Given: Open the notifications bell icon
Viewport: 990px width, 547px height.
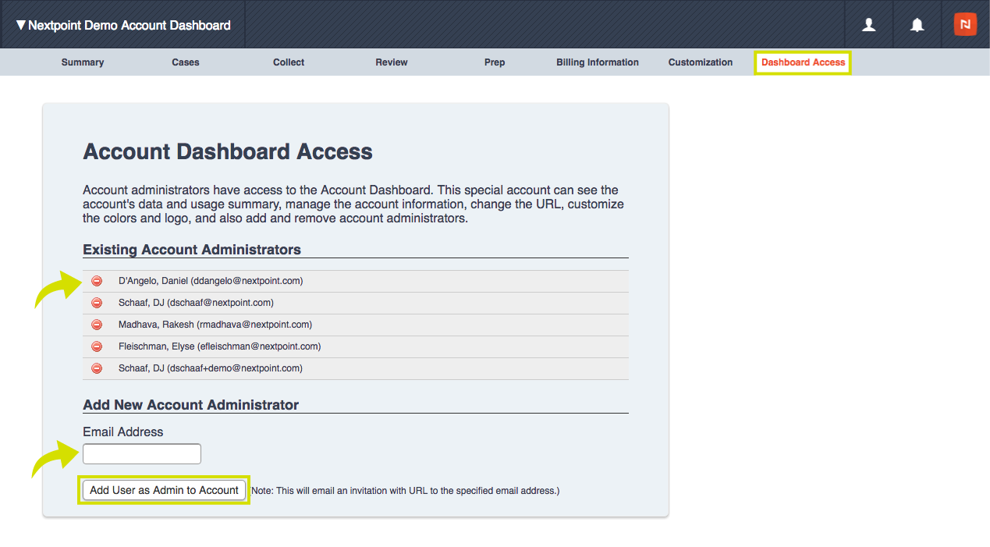Looking at the screenshot, I should (x=917, y=25).
